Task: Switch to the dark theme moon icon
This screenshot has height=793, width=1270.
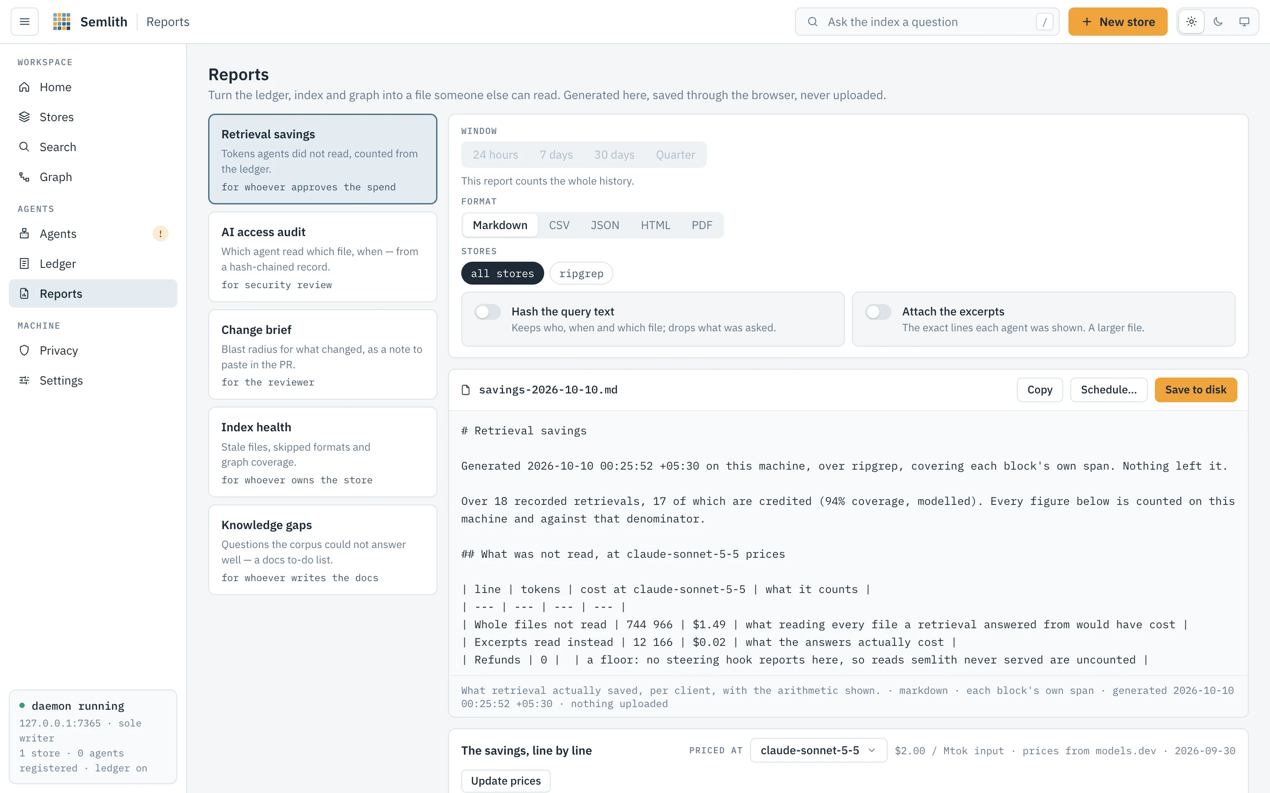Action: click(1218, 22)
